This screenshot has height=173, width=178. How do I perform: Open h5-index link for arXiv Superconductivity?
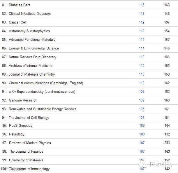[142, 92]
